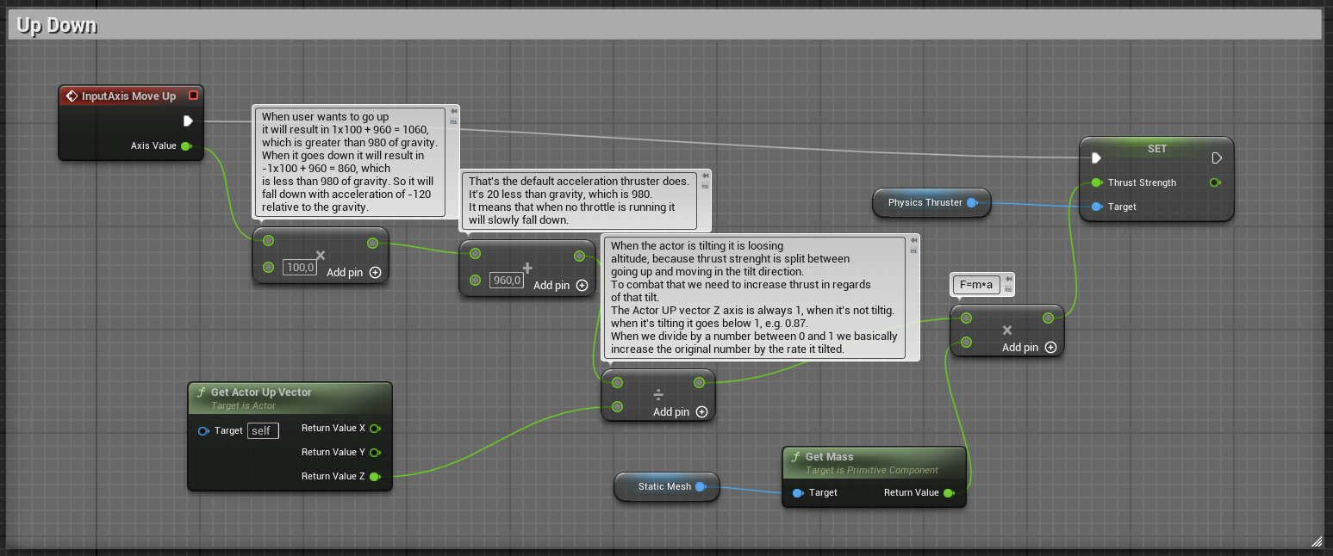Click the SET node green output pin
This screenshot has width=1333, height=556.
point(1215,182)
